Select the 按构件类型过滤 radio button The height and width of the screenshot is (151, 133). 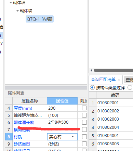point(92,88)
